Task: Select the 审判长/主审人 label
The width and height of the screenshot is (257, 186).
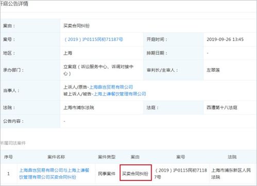Action: pos(162,70)
